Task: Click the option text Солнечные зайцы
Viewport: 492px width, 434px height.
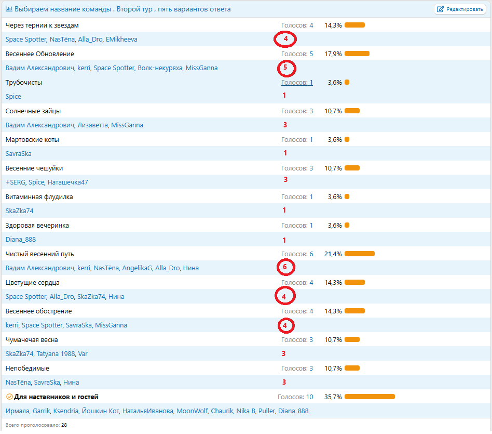Action: pos(33,111)
